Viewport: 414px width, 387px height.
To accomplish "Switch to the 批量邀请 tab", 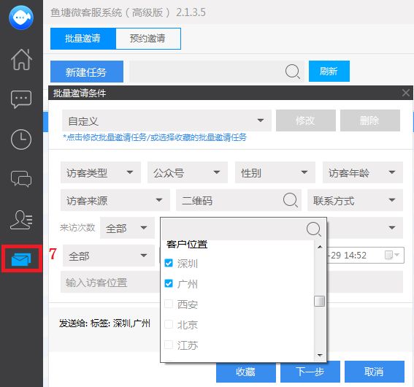I will pyautogui.click(x=83, y=39).
